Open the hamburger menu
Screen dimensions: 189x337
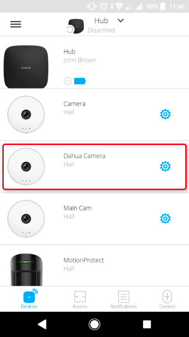(x=16, y=24)
